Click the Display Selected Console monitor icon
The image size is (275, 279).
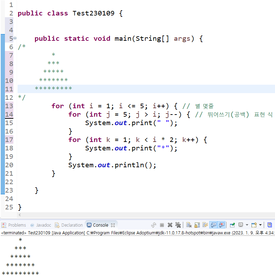click(241, 225)
